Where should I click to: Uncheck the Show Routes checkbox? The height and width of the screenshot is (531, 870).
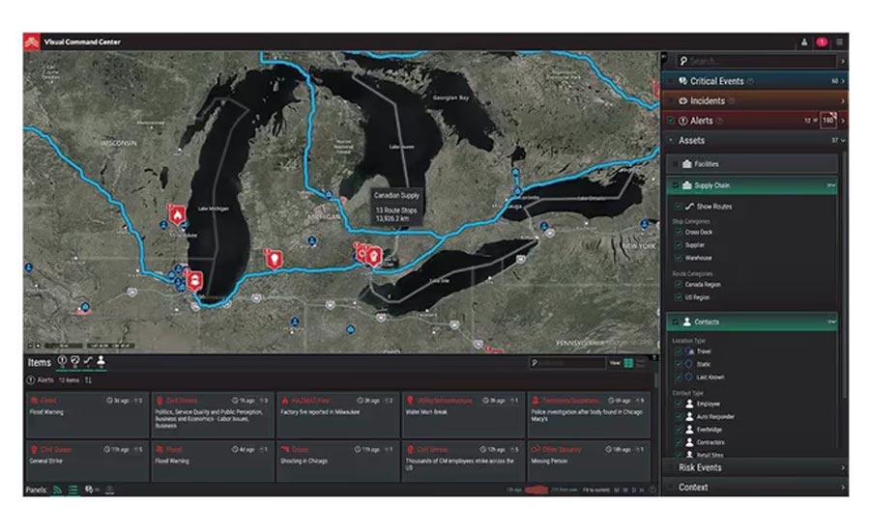678,207
